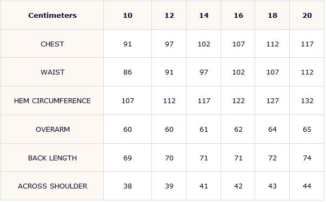The image size is (326, 202).
Task: Select the size 14 column header
Action: 204,15
